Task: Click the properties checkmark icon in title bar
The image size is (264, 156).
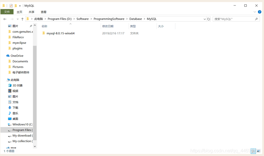Action: pos(11,6)
